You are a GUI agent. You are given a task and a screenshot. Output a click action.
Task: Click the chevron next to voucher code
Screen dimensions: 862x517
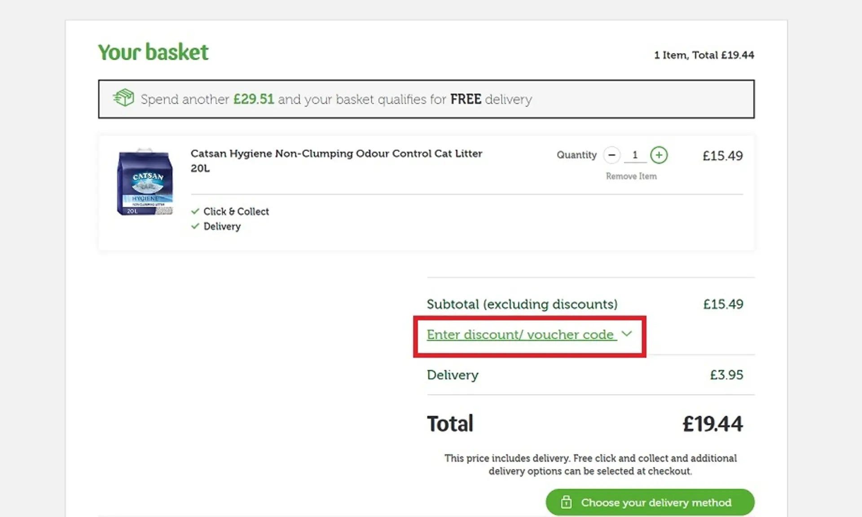click(627, 334)
